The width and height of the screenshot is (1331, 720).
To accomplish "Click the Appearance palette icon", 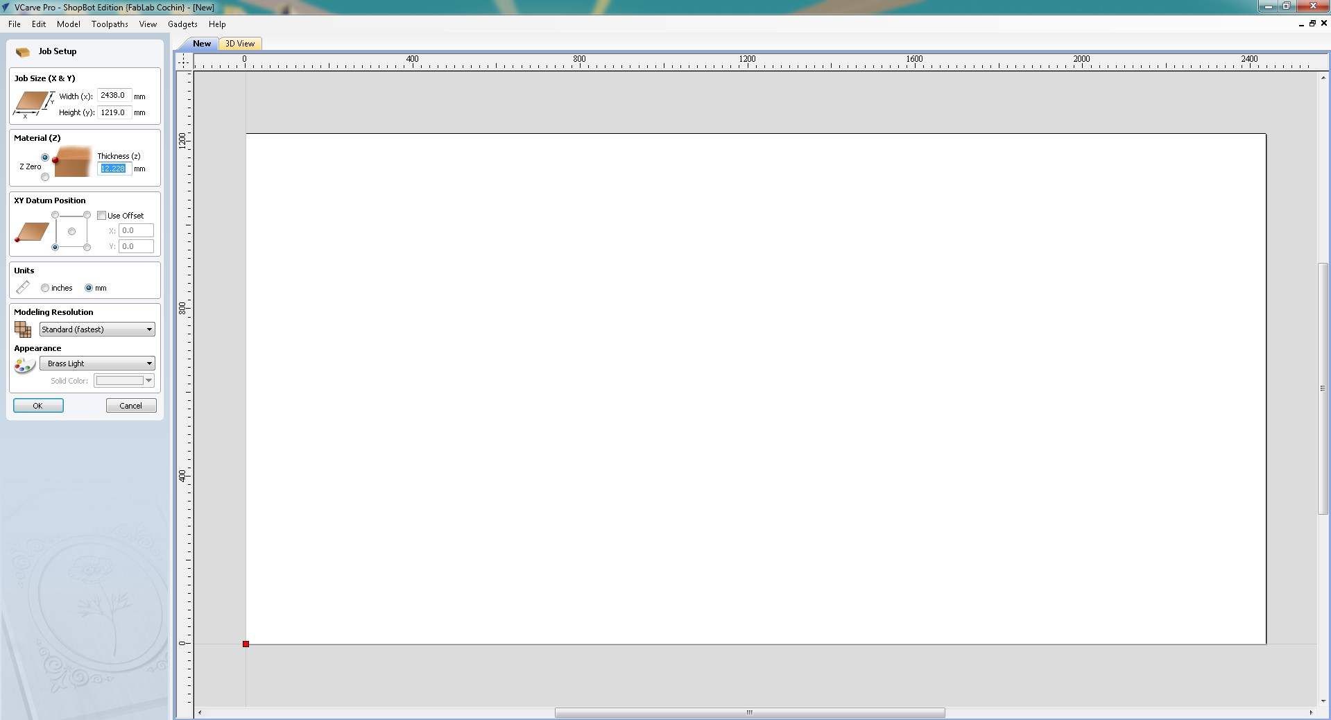I will pyautogui.click(x=24, y=366).
